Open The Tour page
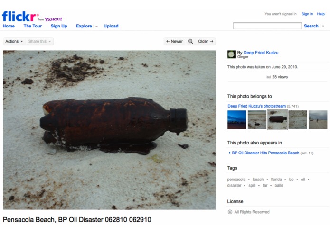 (x=33, y=26)
